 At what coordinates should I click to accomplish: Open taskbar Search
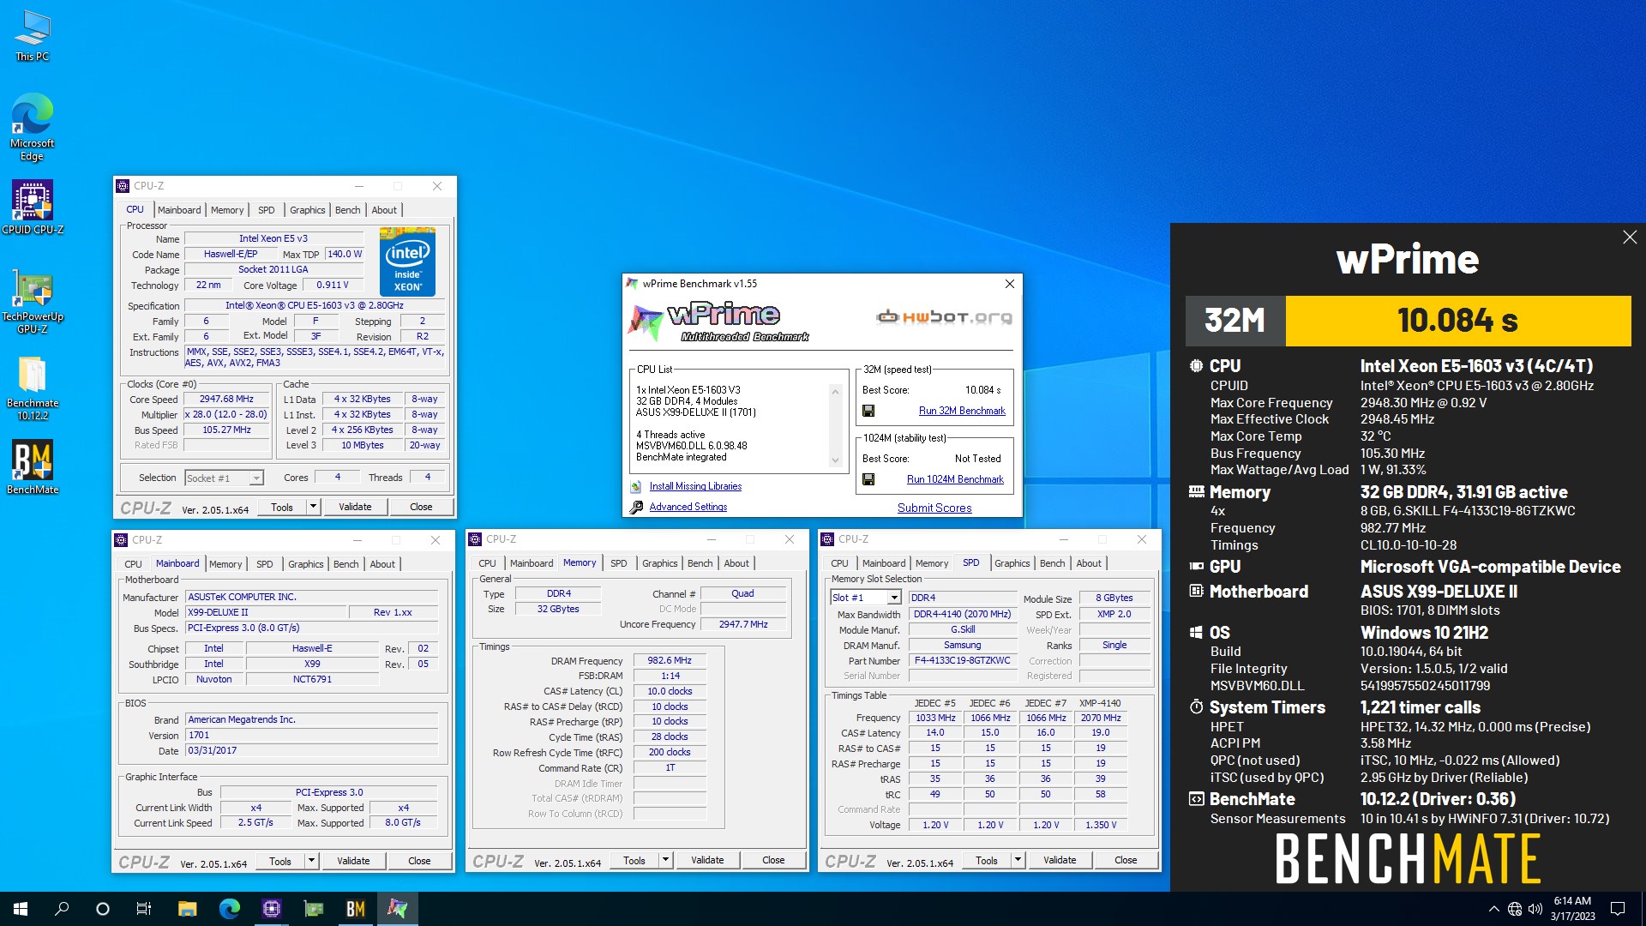pos(62,909)
